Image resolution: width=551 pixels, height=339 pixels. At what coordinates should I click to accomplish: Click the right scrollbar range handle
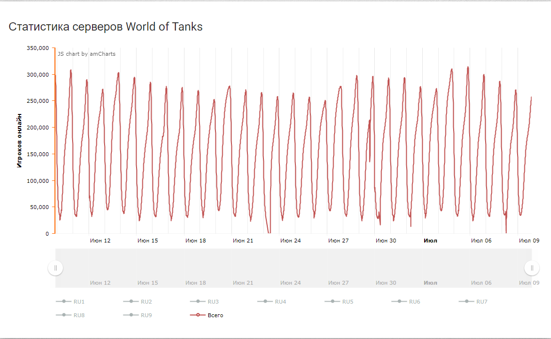pos(532,268)
